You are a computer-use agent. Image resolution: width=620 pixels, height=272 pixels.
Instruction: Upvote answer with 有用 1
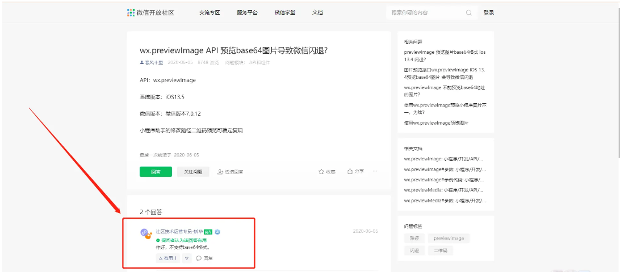pos(168,258)
